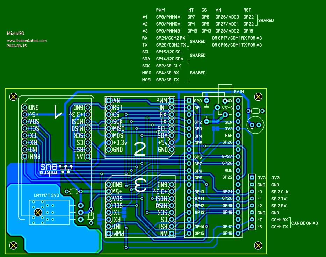Click the large socket number 3
326x257 pixels.
(140, 185)
